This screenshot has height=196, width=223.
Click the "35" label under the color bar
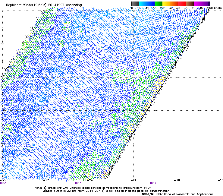[x=186, y=8]
